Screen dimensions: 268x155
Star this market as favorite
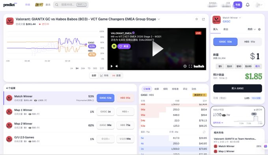pyautogui.click(x=197, y=19)
